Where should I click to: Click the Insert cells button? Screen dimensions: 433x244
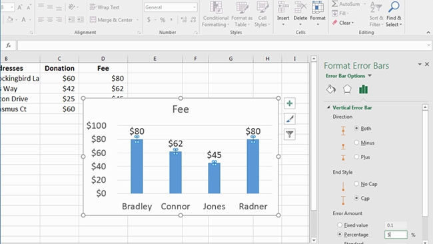(x=283, y=14)
